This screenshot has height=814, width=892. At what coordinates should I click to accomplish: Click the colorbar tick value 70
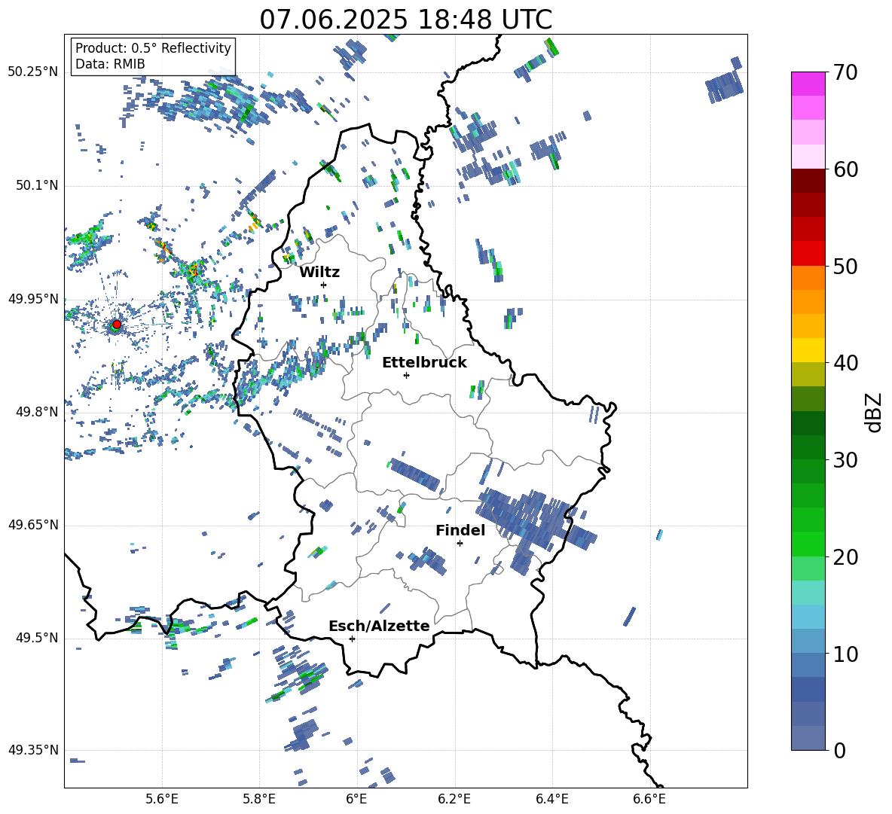pyautogui.click(x=846, y=72)
